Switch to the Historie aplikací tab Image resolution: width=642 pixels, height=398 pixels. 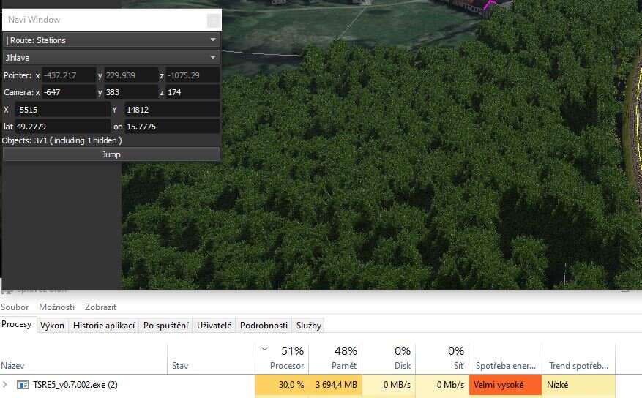103,326
